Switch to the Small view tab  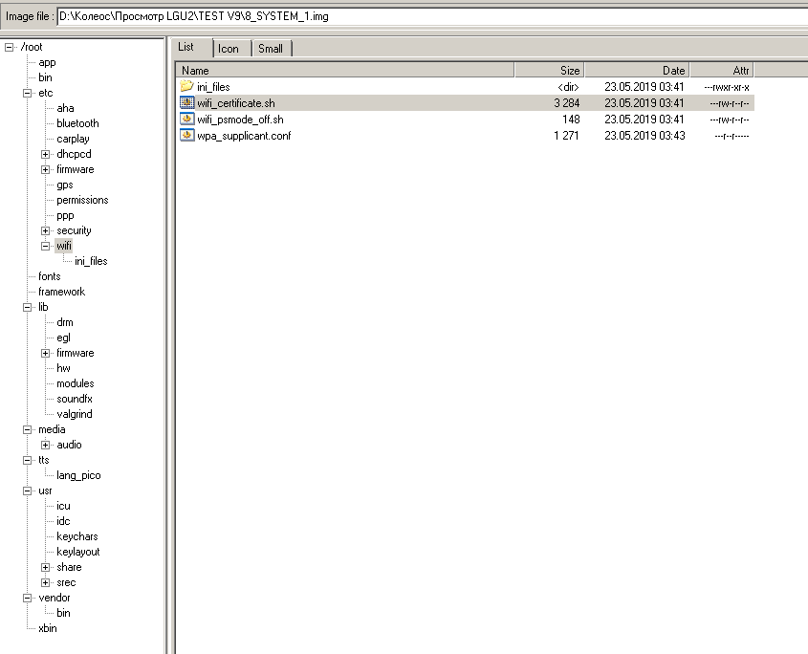[x=272, y=49]
